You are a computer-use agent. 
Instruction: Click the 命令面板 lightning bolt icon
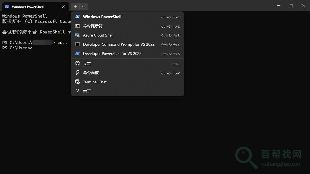click(x=77, y=73)
